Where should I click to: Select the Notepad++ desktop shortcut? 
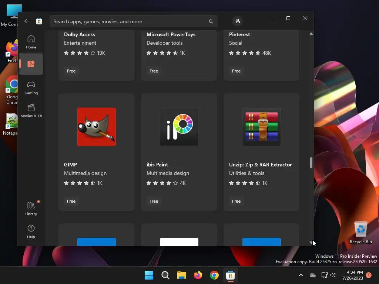(x=10, y=124)
